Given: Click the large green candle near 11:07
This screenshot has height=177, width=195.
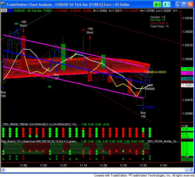Looking at the screenshot, I should [x=63, y=57].
